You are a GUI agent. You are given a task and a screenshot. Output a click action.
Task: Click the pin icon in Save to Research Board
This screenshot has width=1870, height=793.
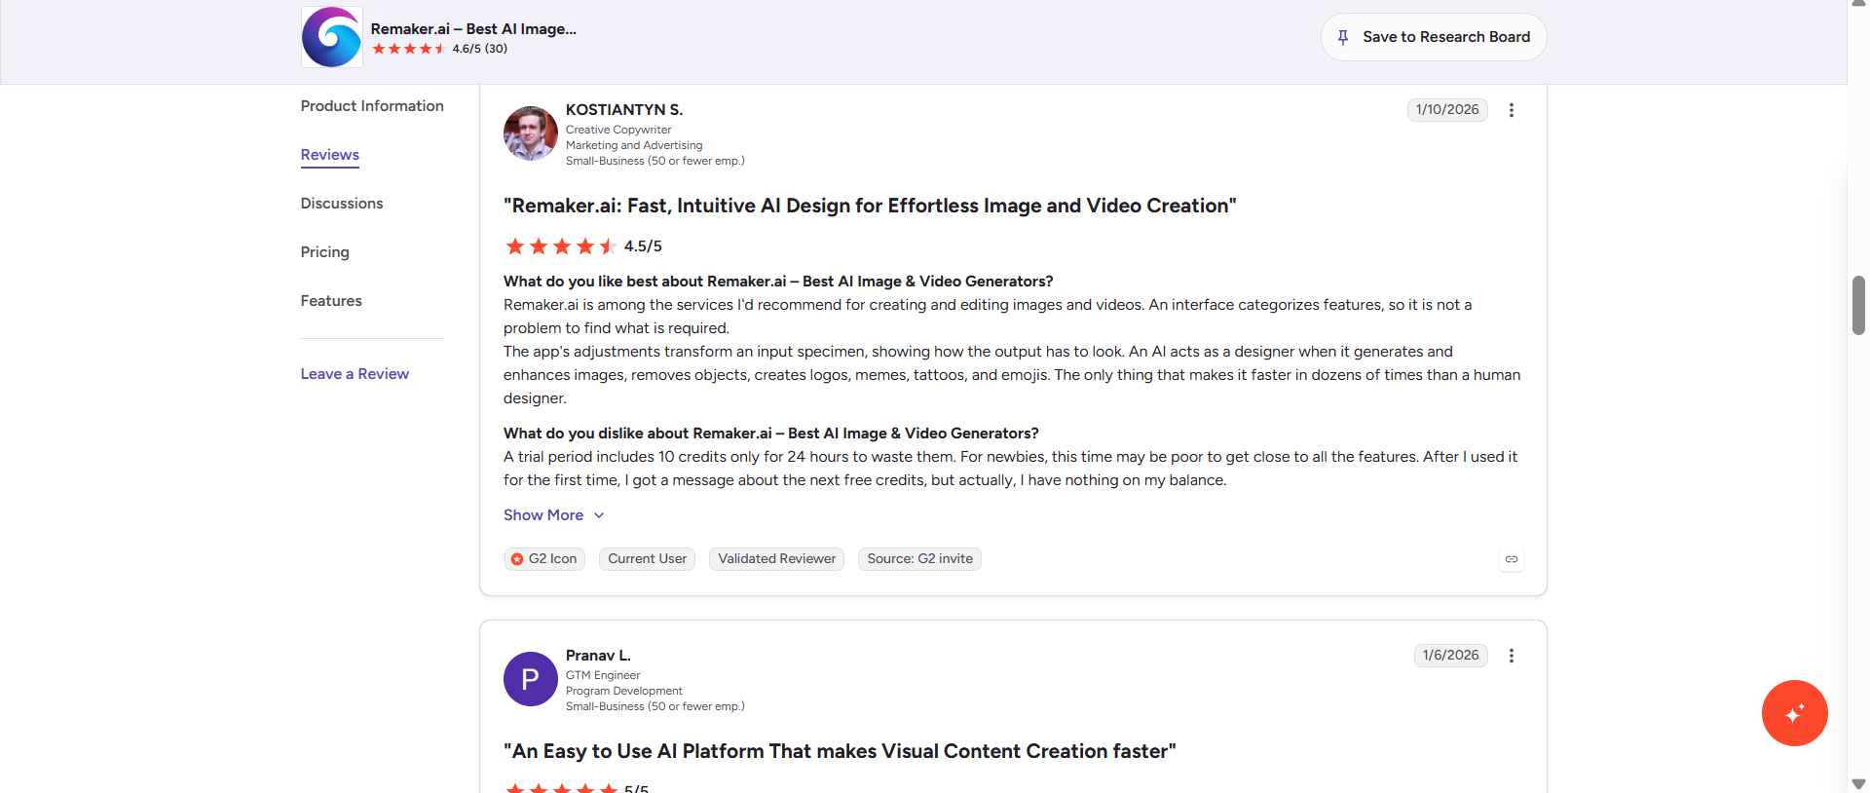[1343, 37]
